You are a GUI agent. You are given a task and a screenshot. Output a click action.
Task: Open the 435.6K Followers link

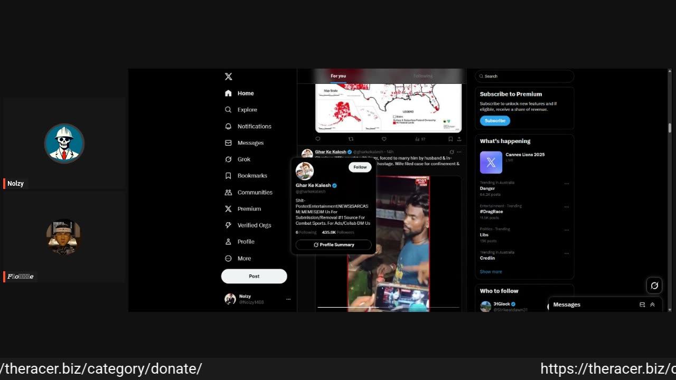338,232
